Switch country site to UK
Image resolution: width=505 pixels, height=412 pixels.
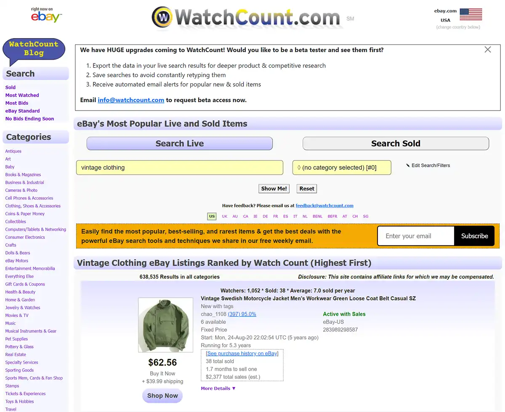pyautogui.click(x=224, y=216)
